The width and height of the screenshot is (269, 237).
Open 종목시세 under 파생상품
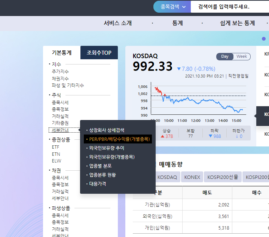[x=60, y=215]
